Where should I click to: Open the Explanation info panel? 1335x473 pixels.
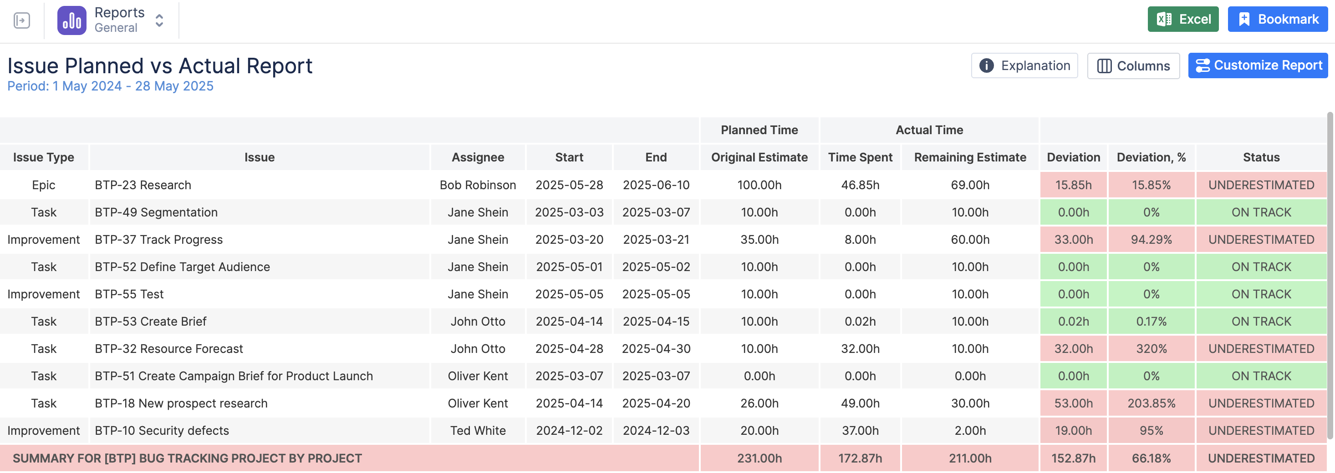pyautogui.click(x=1024, y=66)
